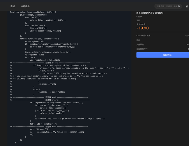Open the 商城 tab
The width and height of the screenshot is (189, 146).
click(13, 6)
